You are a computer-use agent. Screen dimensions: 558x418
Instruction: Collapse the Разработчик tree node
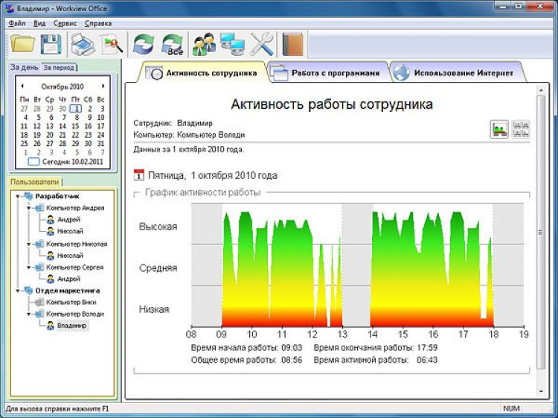tap(17, 197)
